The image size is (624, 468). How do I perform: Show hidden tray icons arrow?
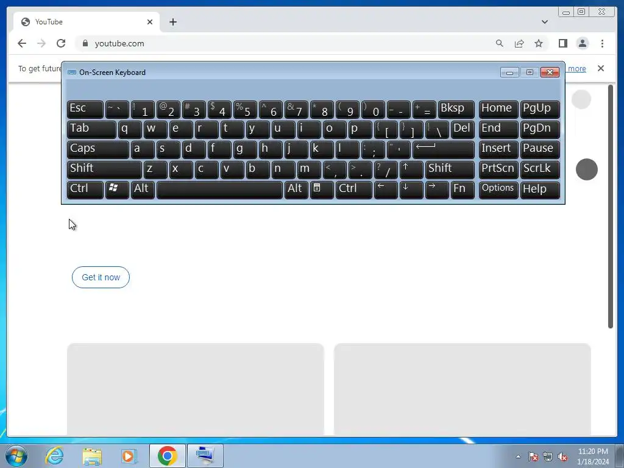pyautogui.click(x=518, y=456)
